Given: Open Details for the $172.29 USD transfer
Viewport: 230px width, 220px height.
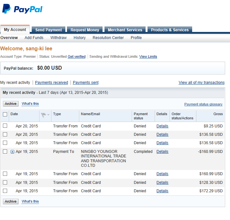Looking at the screenshot, I should [x=162, y=191].
